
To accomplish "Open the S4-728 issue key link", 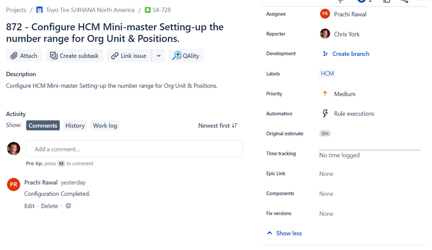I will [162, 10].
